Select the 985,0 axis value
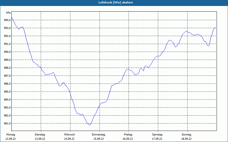 (x=7, y=92)
